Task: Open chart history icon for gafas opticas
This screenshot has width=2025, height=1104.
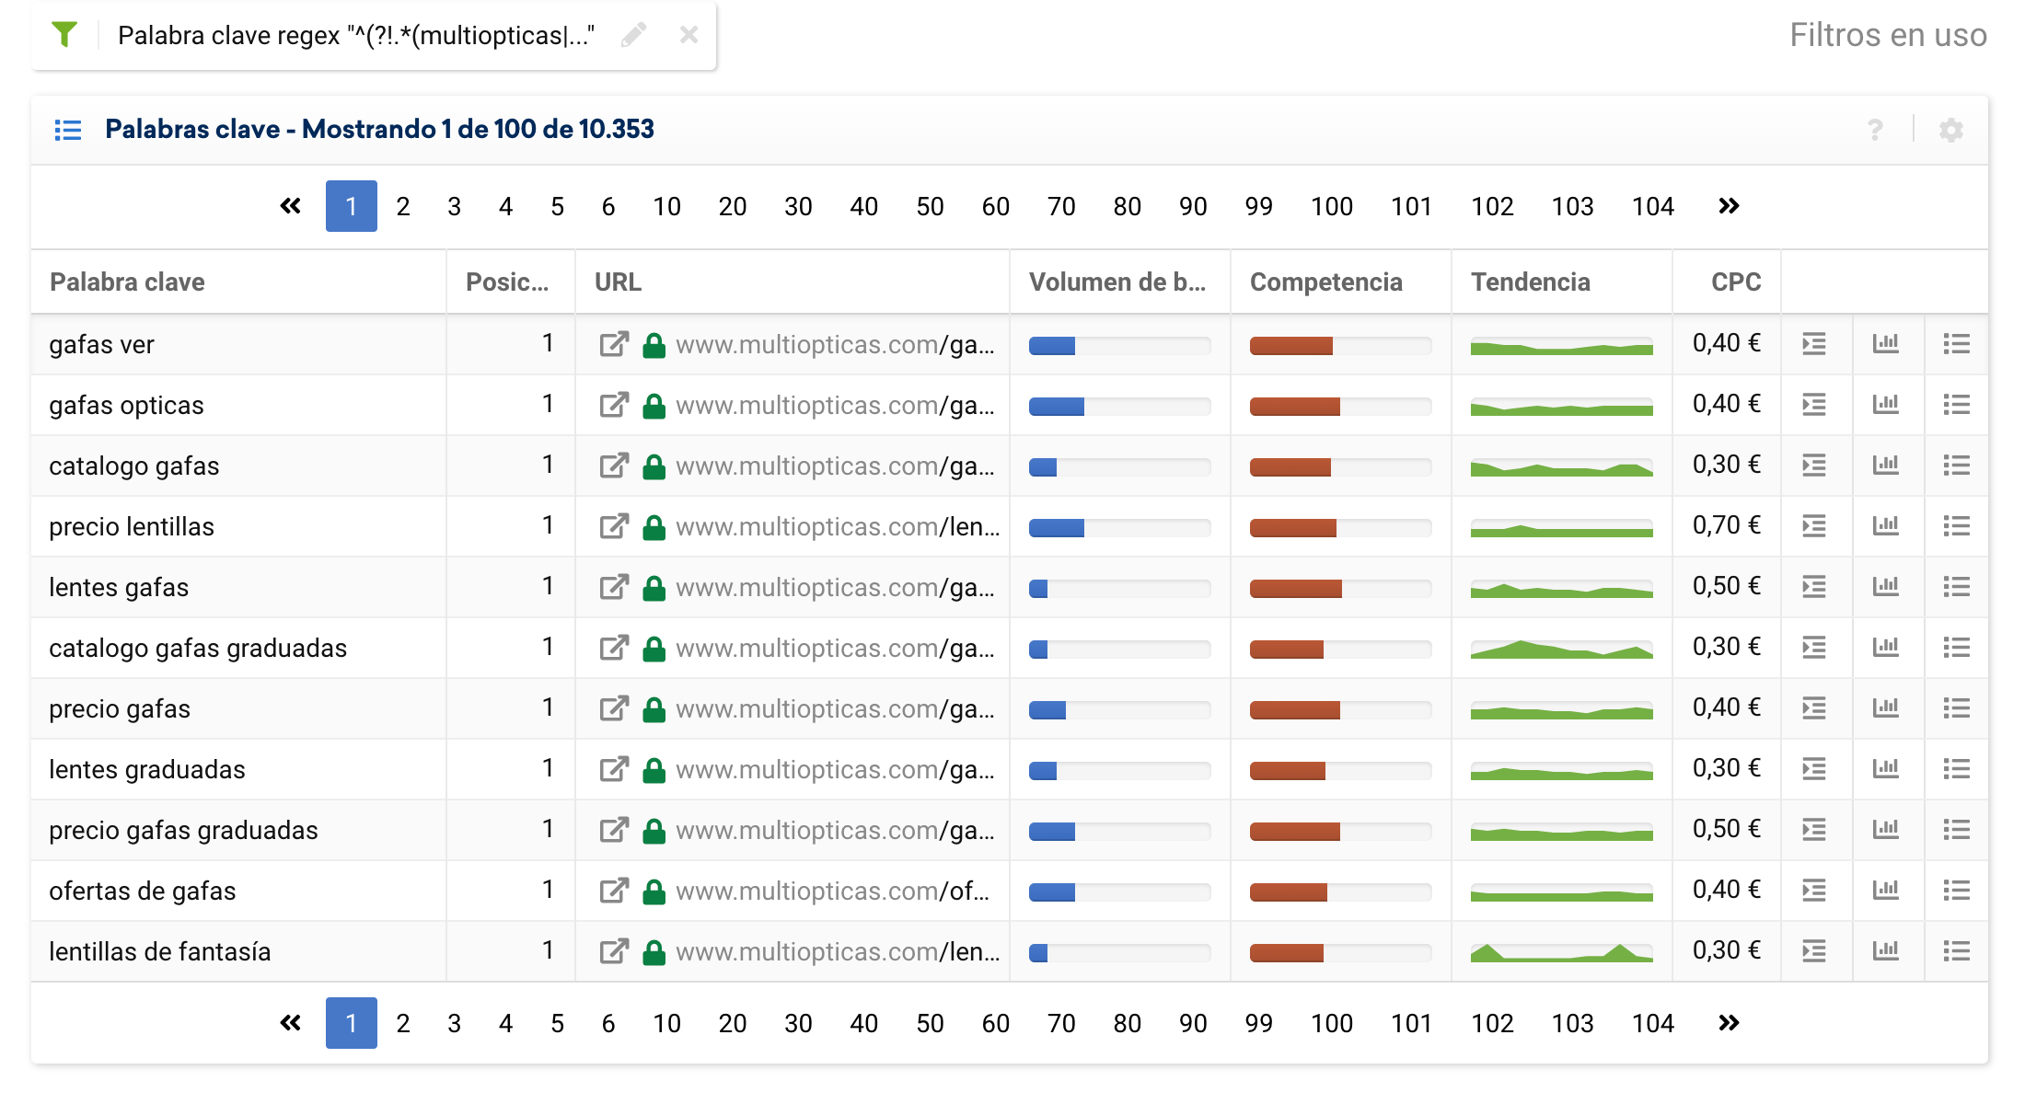Action: (x=1886, y=405)
